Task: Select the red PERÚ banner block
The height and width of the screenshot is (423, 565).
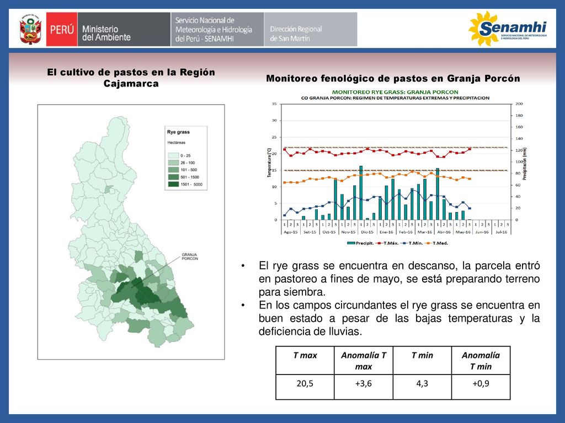Action: 62,29
